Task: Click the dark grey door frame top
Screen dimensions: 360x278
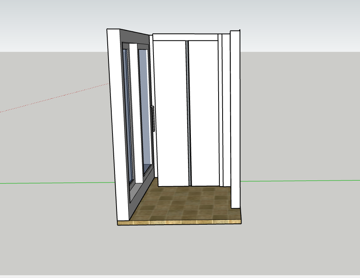Action: tap(134, 37)
